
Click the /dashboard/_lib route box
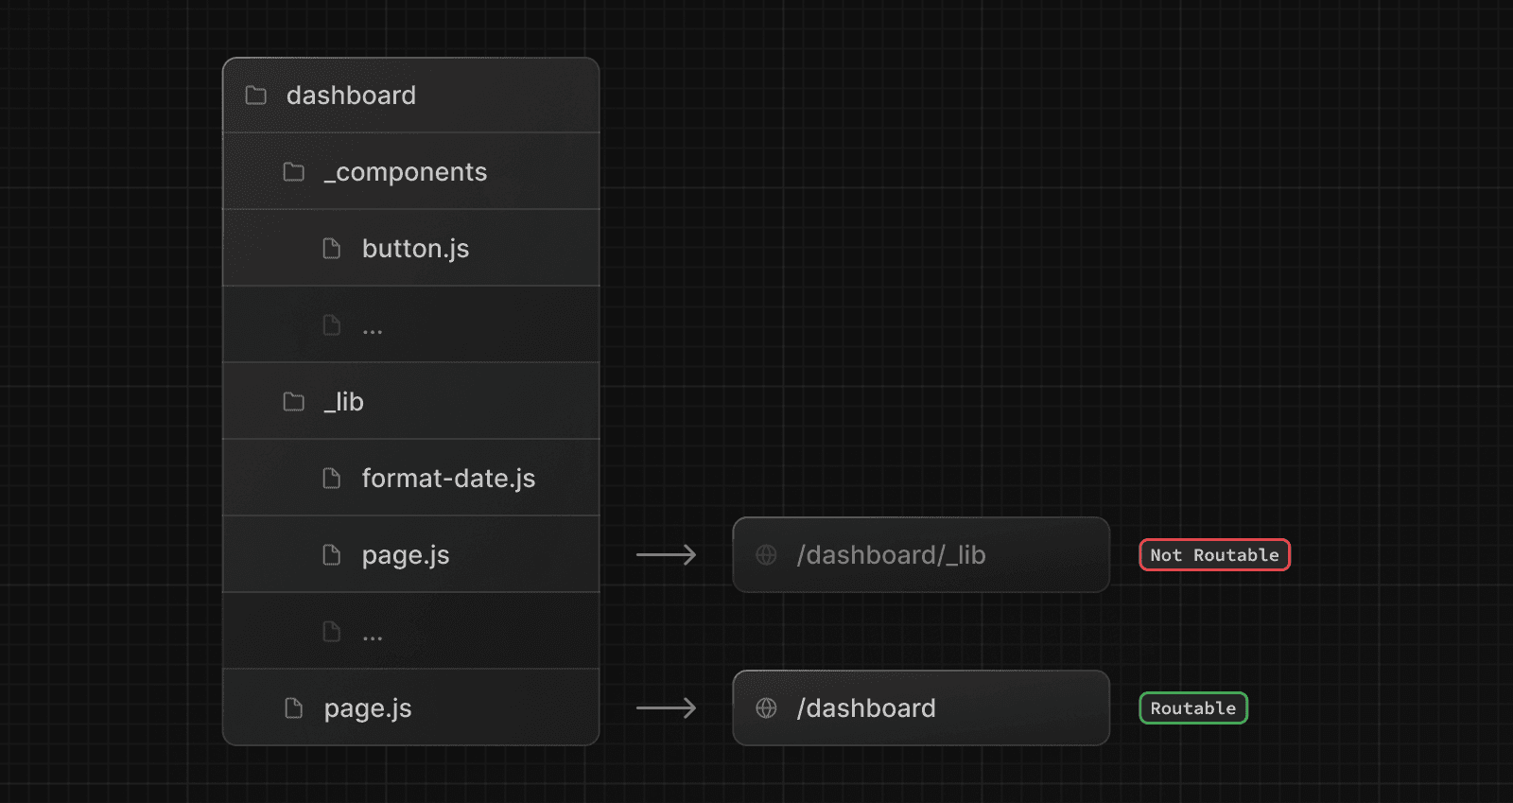920,555
